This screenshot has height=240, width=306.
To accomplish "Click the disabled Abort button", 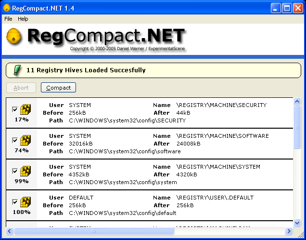I will (x=21, y=88).
